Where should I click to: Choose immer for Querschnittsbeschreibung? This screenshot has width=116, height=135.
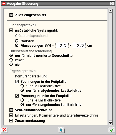tap(11, 60)
